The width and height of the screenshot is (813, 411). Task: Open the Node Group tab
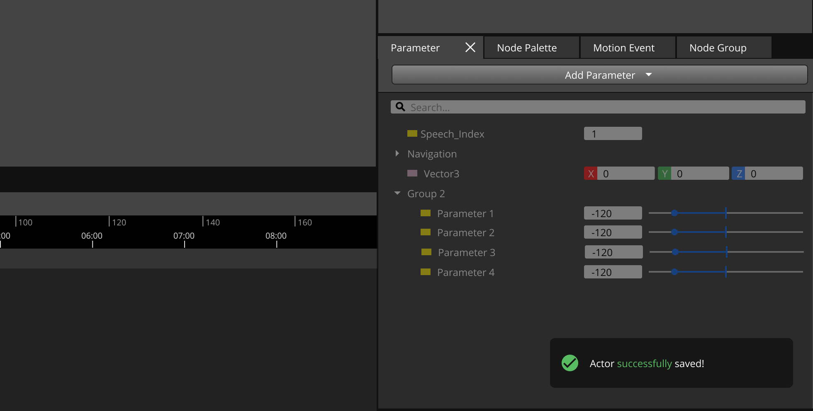tap(718, 47)
